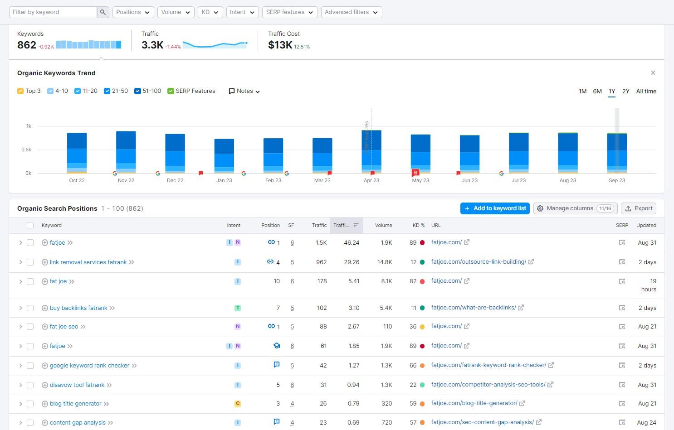Click the gear icon in Manage columns
Image resolution: width=674 pixels, height=430 pixels.
540,208
